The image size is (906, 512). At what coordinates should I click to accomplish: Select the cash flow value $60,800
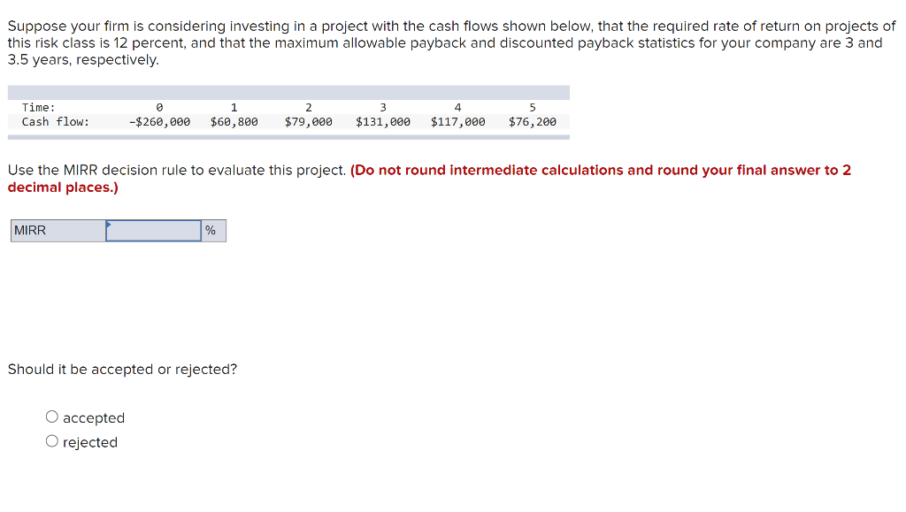234,121
